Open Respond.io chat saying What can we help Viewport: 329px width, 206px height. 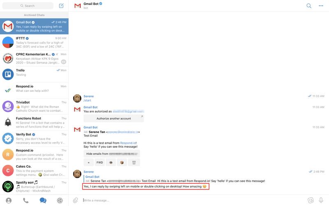click(x=34, y=90)
